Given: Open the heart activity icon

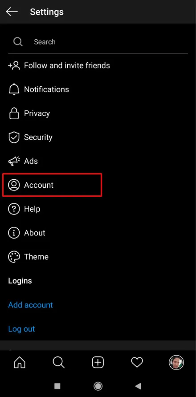Looking at the screenshot, I should coord(137,363).
